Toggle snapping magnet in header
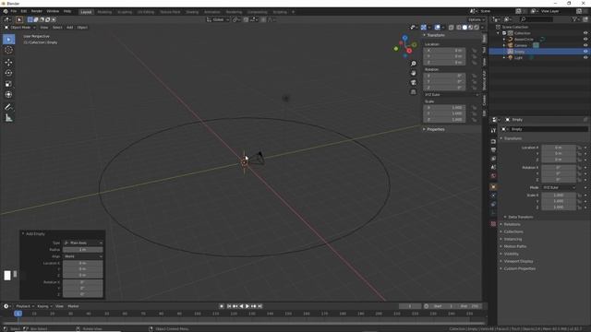 246,19
